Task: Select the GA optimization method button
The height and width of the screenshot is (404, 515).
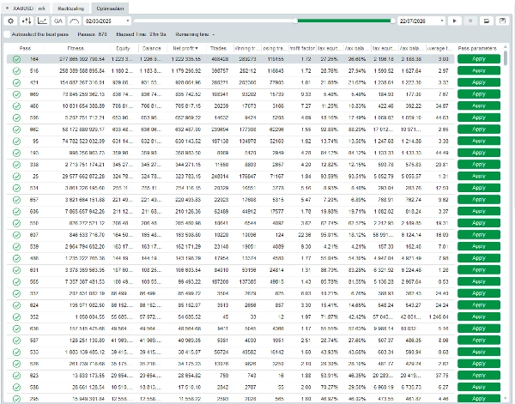Action: click(58, 21)
